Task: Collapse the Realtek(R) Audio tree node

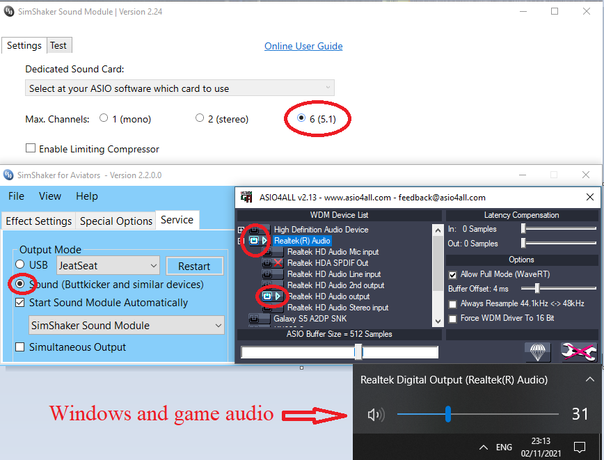Action: [x=241, y=241]
